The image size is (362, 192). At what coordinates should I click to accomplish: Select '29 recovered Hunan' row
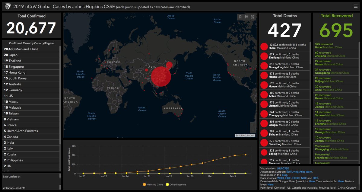tap(336, 62)
